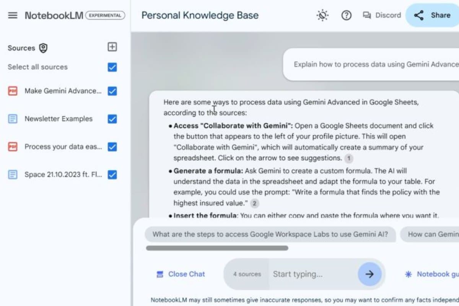This screenshot has width=459, height=306.
Task: Open the Discord community link
Action: (x=382, y=15)
